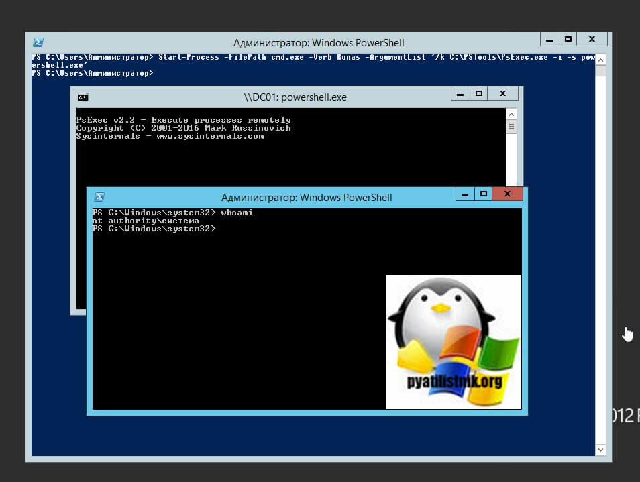
Task: Click the second 'PS C:\Users\Администратор>' prompt
Action: (x=93, y=73)
